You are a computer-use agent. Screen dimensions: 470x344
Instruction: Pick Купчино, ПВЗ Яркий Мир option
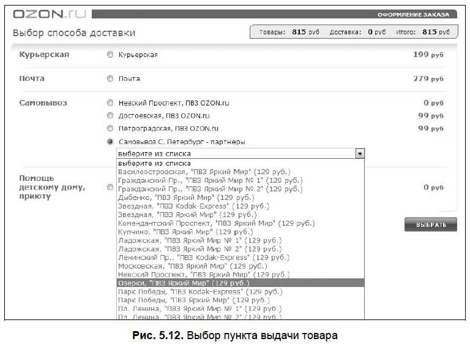241,232
